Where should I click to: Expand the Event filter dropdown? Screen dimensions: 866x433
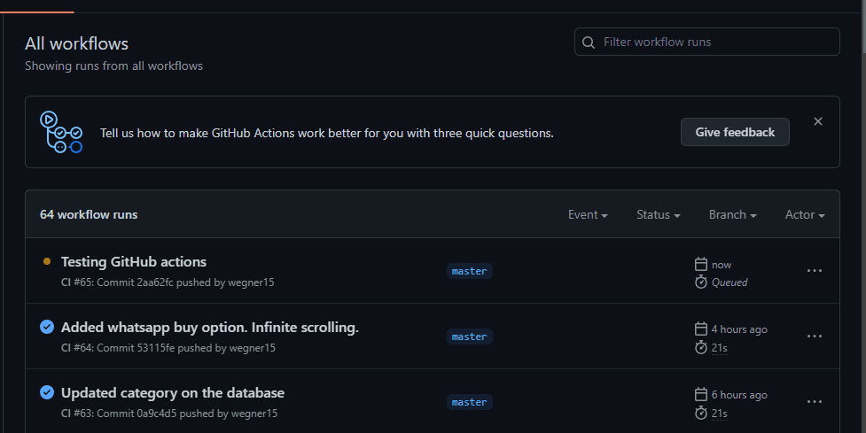[588, 214]
